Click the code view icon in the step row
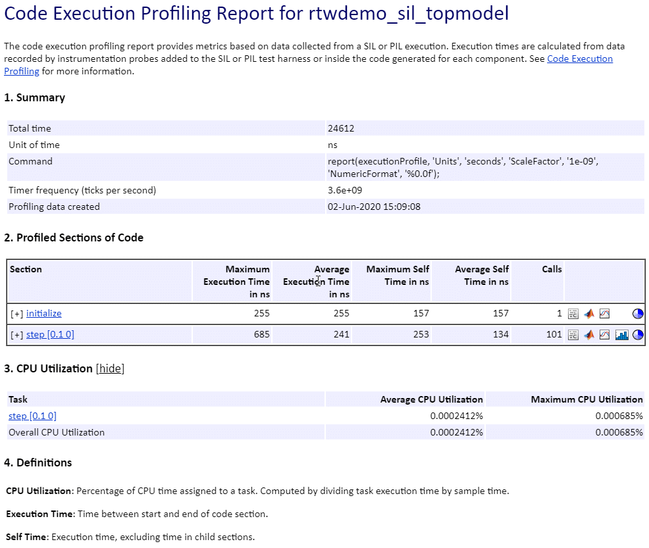Screen dimensions: 649x548 tap(573, 335)
